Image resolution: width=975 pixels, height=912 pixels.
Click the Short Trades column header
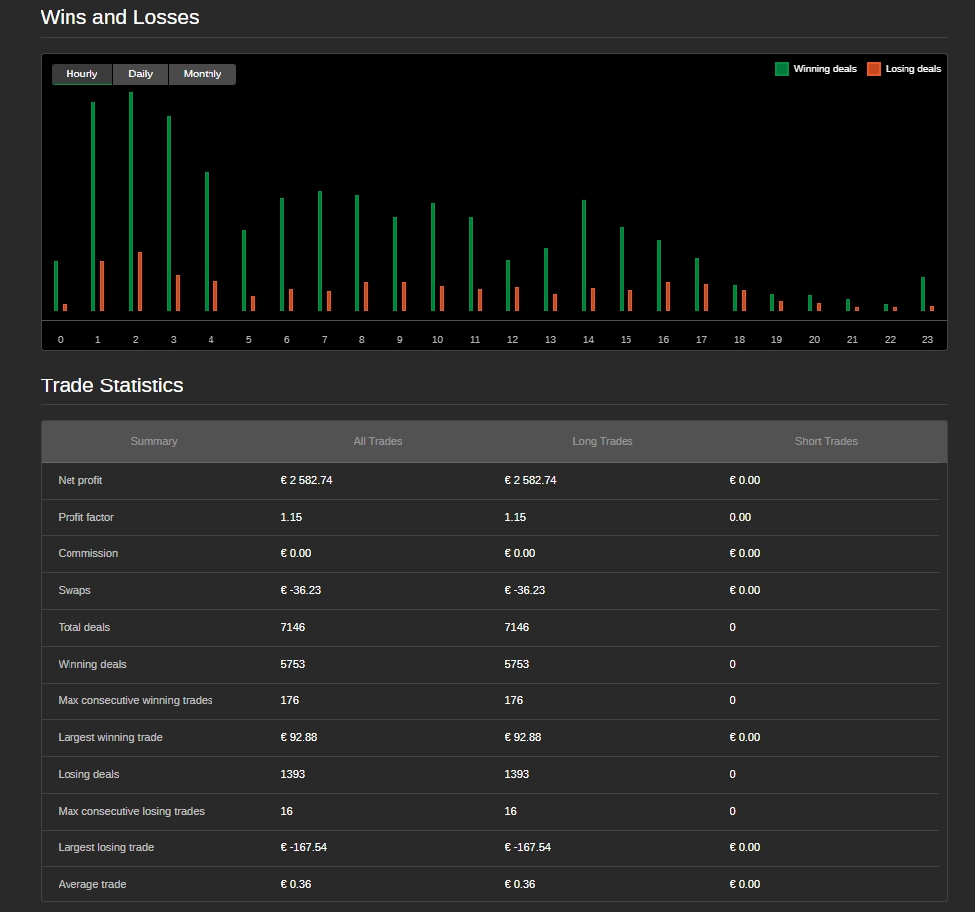826,441
